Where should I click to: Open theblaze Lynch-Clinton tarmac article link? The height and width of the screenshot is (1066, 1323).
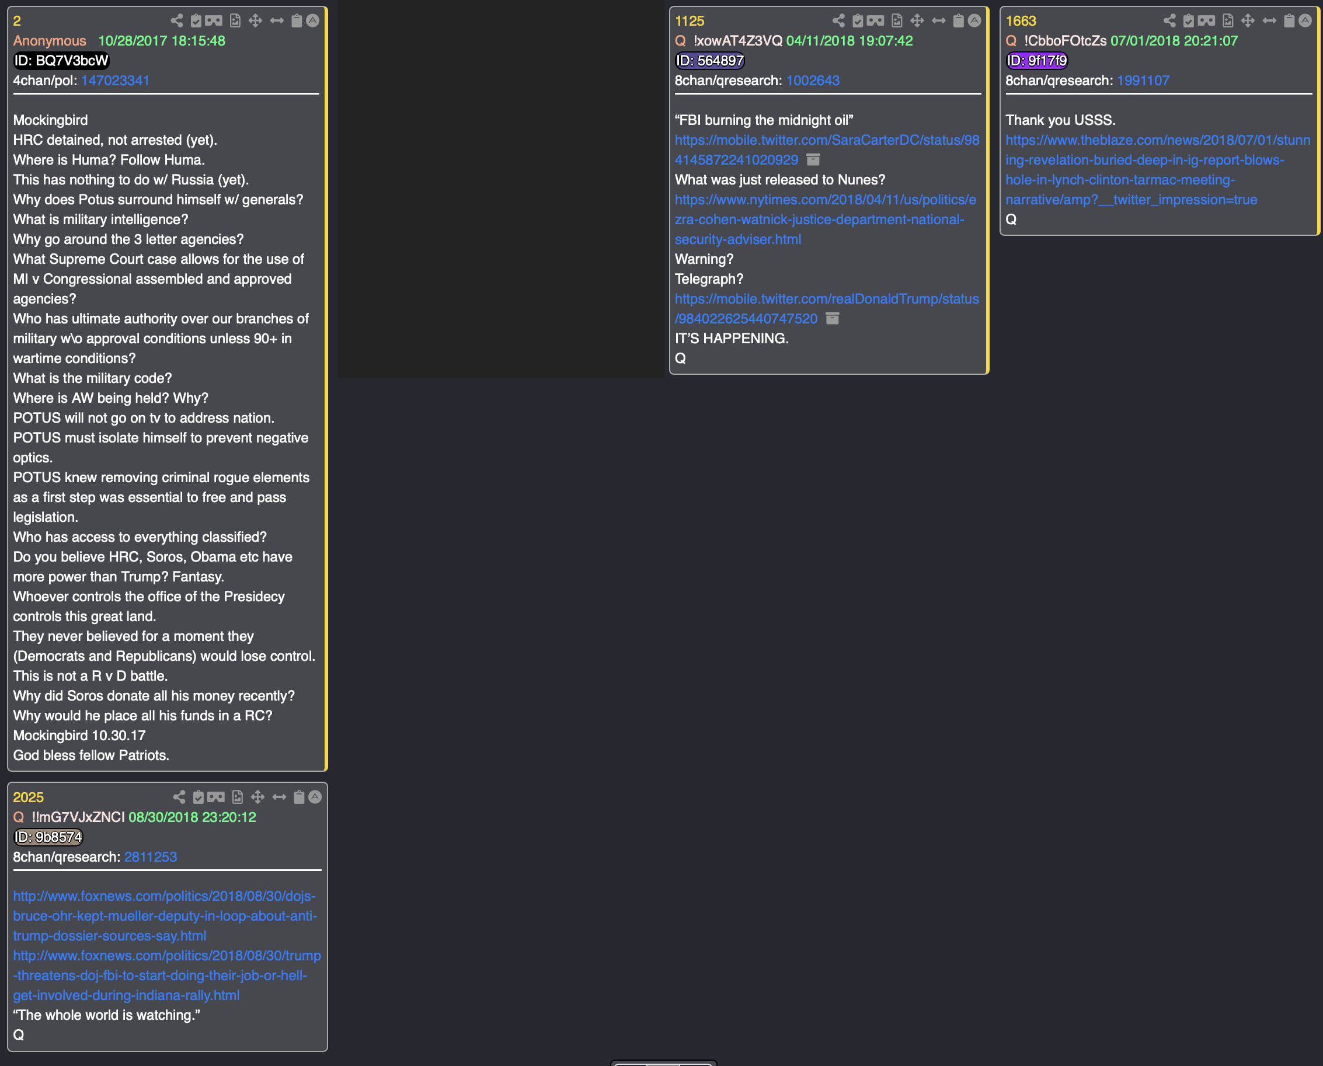(x=1158, y=169)
